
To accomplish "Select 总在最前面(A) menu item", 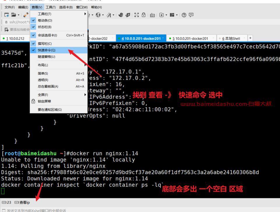I will click(59, 86).
